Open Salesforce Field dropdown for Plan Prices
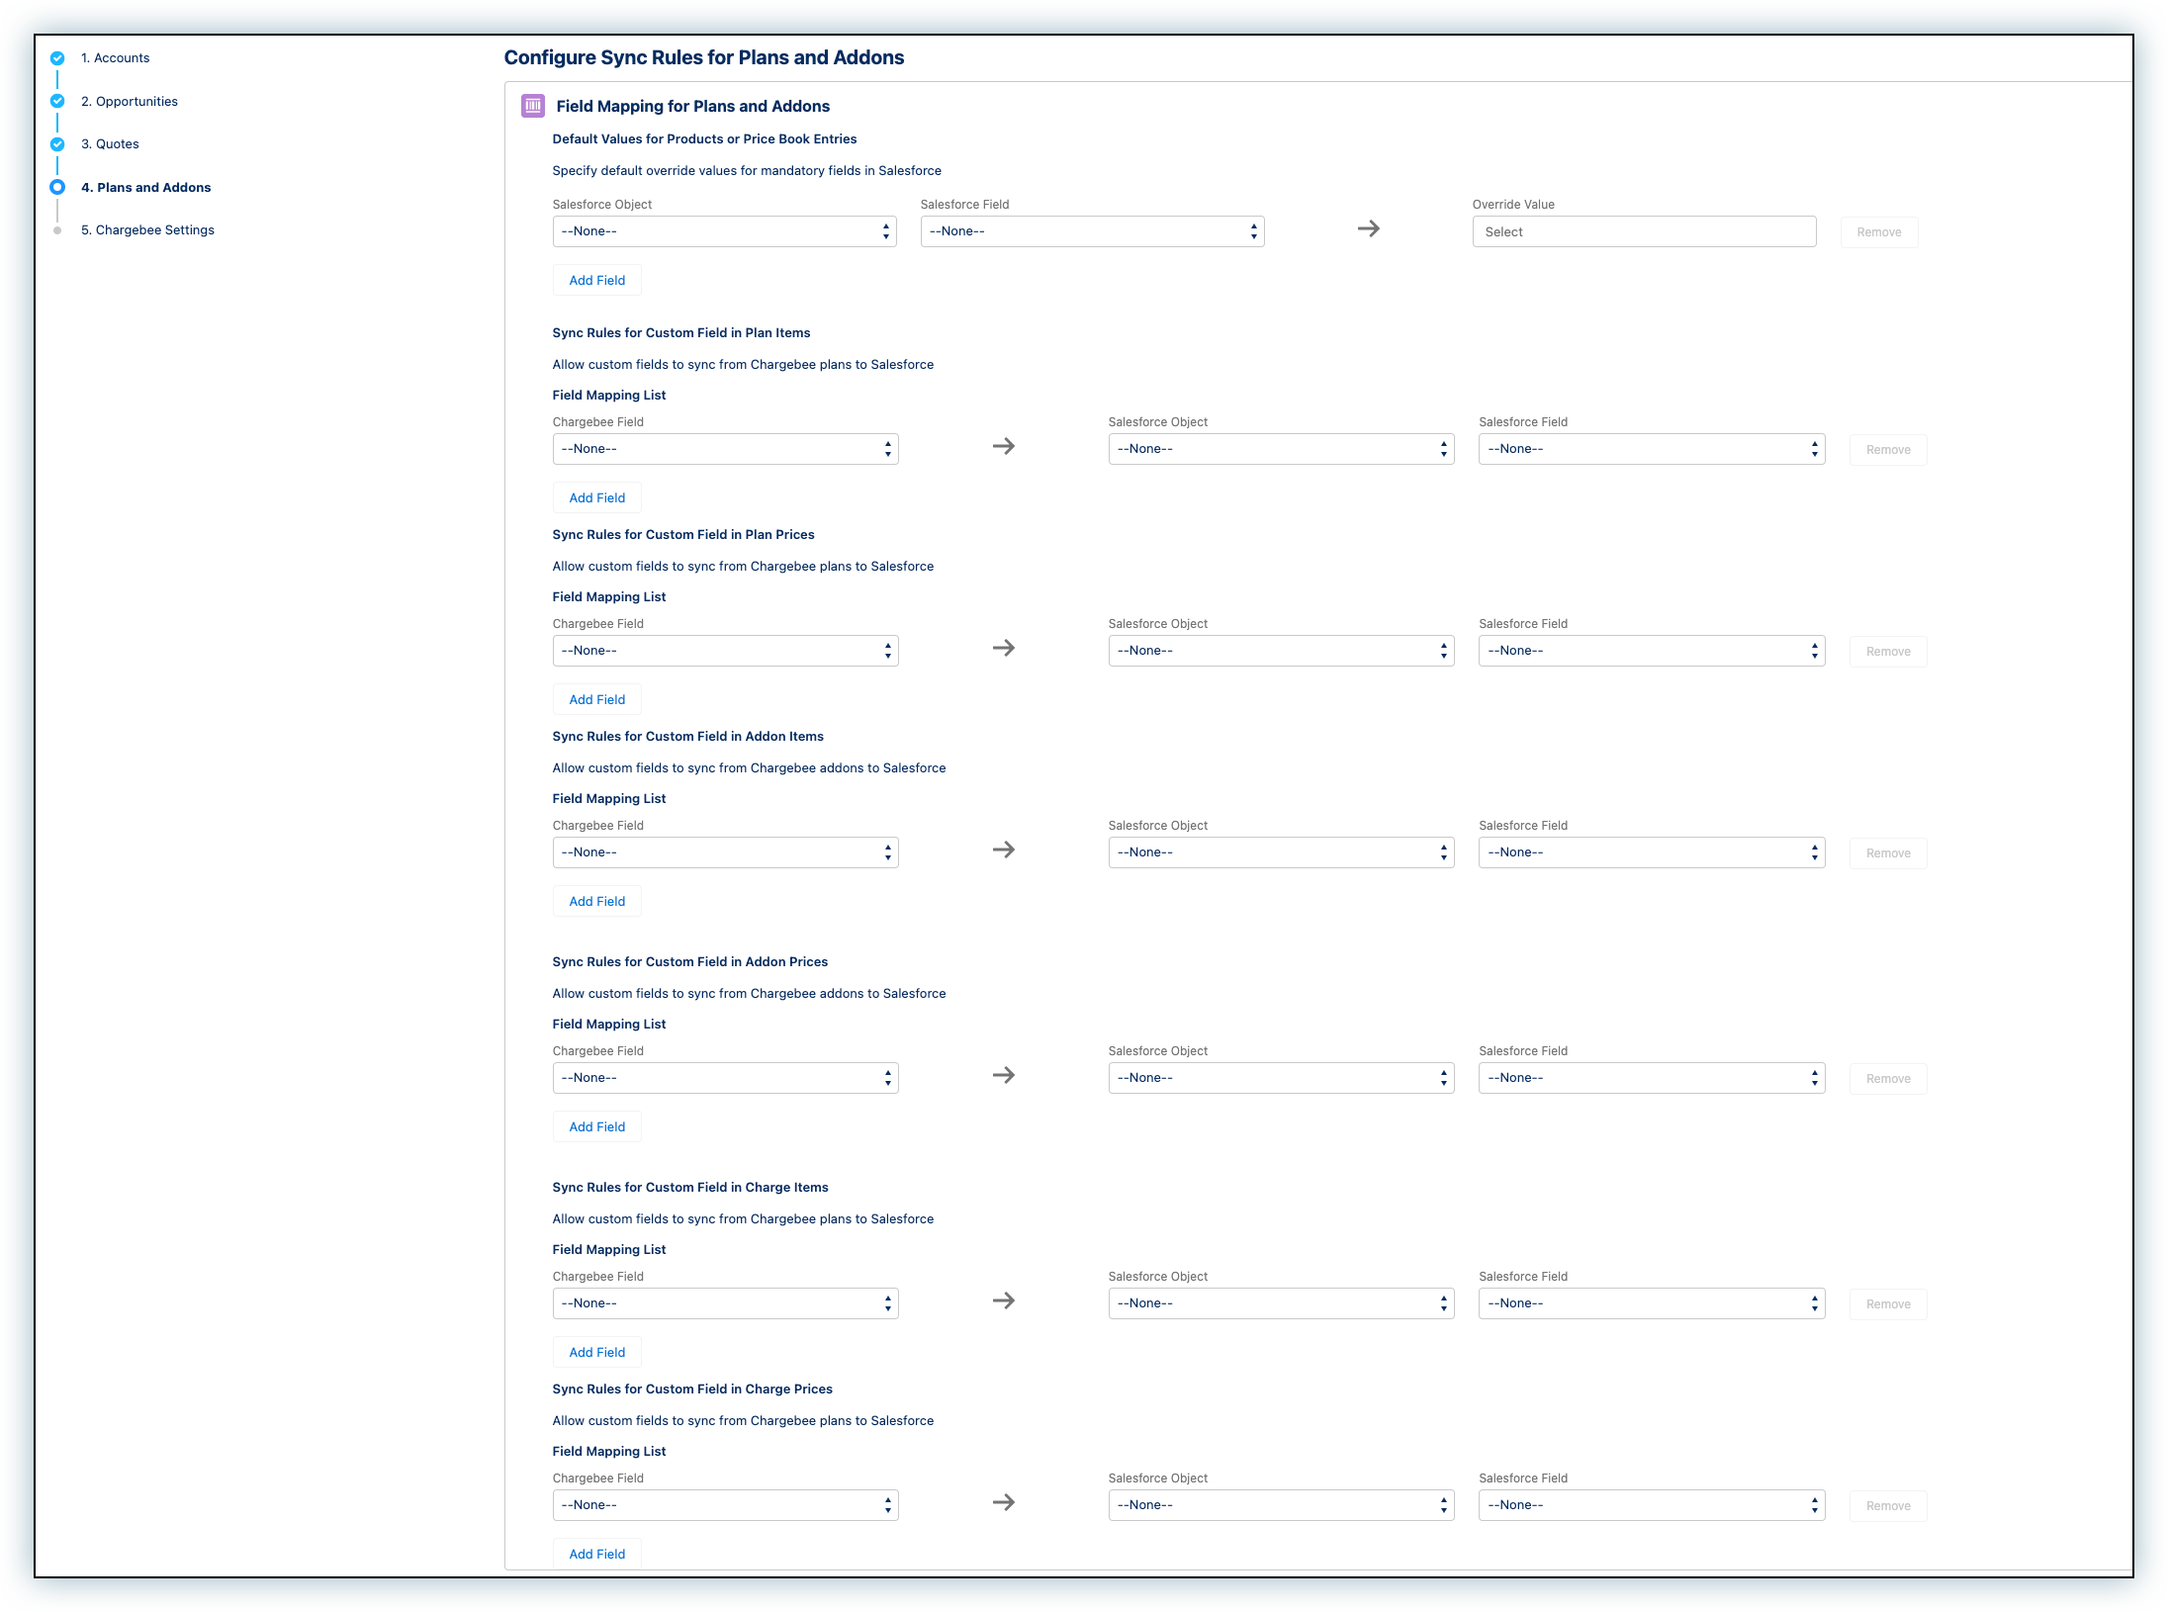Image resolution: width=2168 pixels, height=1612 pixels. pos(1652,651)
